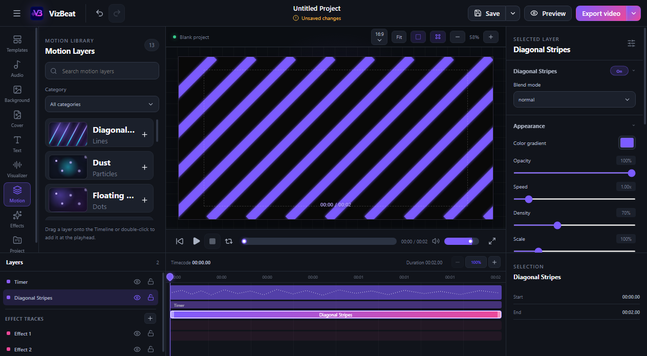Toggle the Diagonal Stripes On switch
647x356 pixels.
pos(619,71)
